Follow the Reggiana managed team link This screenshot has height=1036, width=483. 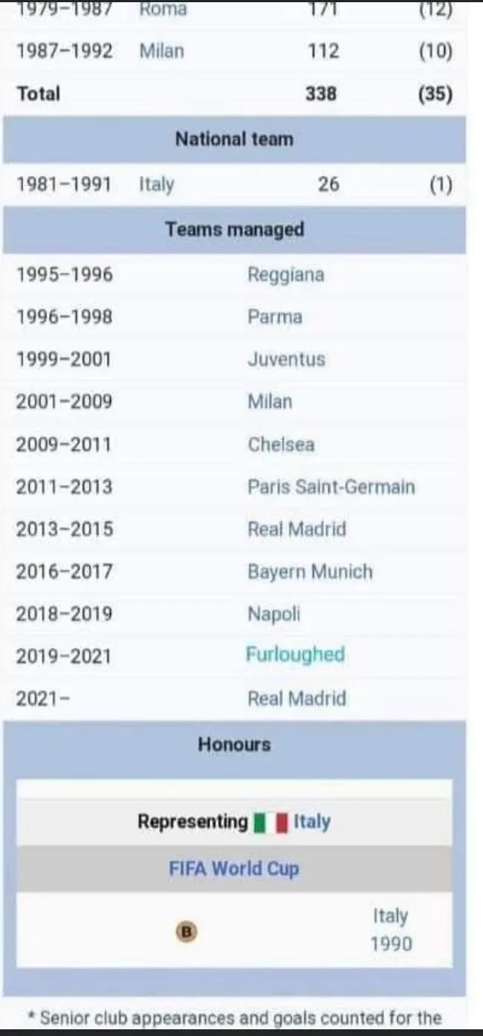285,275
